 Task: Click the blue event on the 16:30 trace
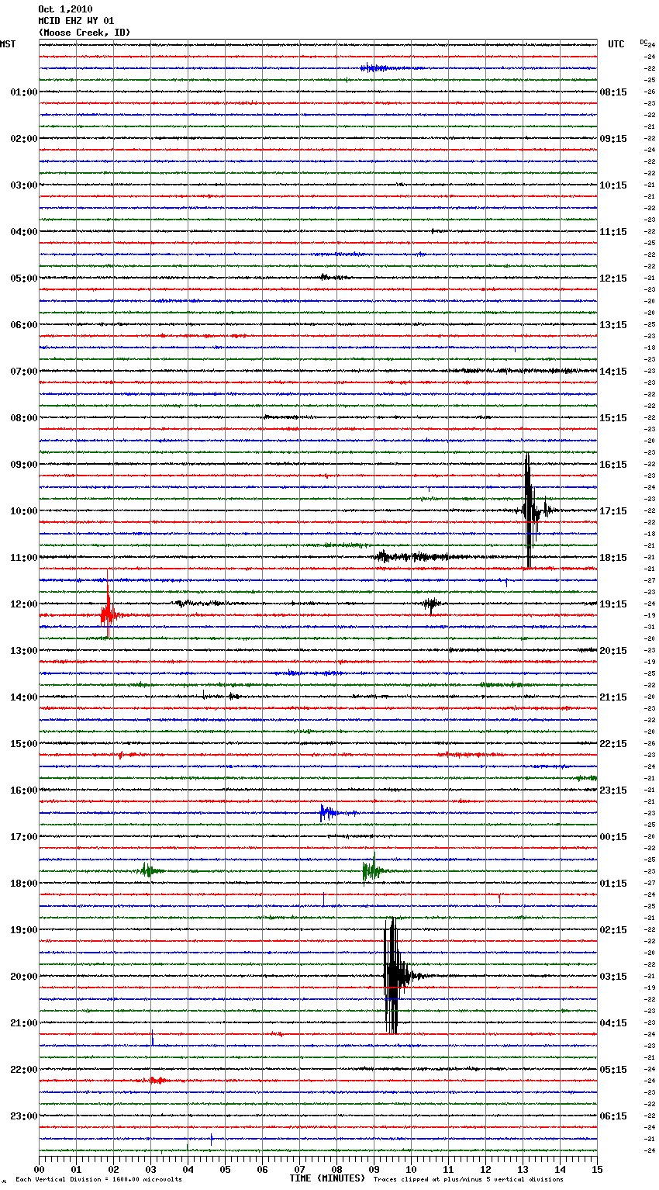point(329,813)
